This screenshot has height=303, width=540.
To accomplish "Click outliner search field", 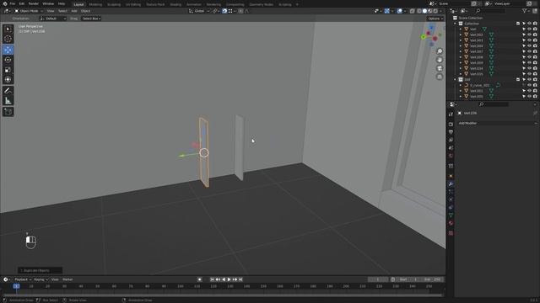I will click(x=489, y=11).
